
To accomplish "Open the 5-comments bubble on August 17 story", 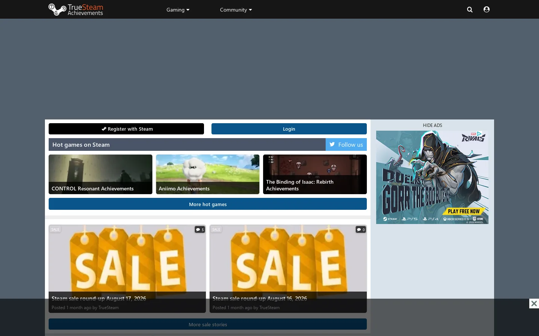I will pyautogui.click(x=200, y=229).
